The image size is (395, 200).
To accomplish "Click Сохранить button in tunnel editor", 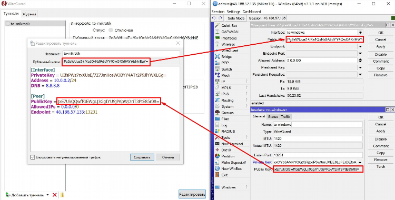I will (142, 157).
